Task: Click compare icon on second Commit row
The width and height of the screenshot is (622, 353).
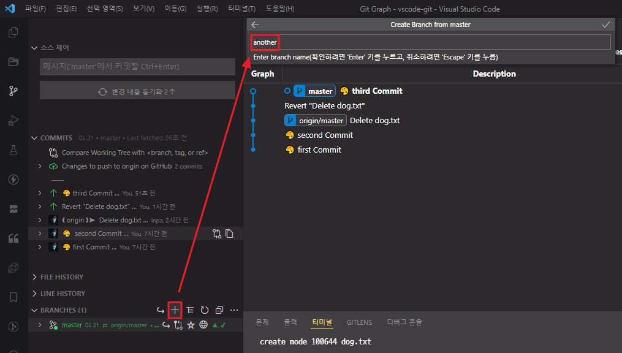Action: point(216,233)
